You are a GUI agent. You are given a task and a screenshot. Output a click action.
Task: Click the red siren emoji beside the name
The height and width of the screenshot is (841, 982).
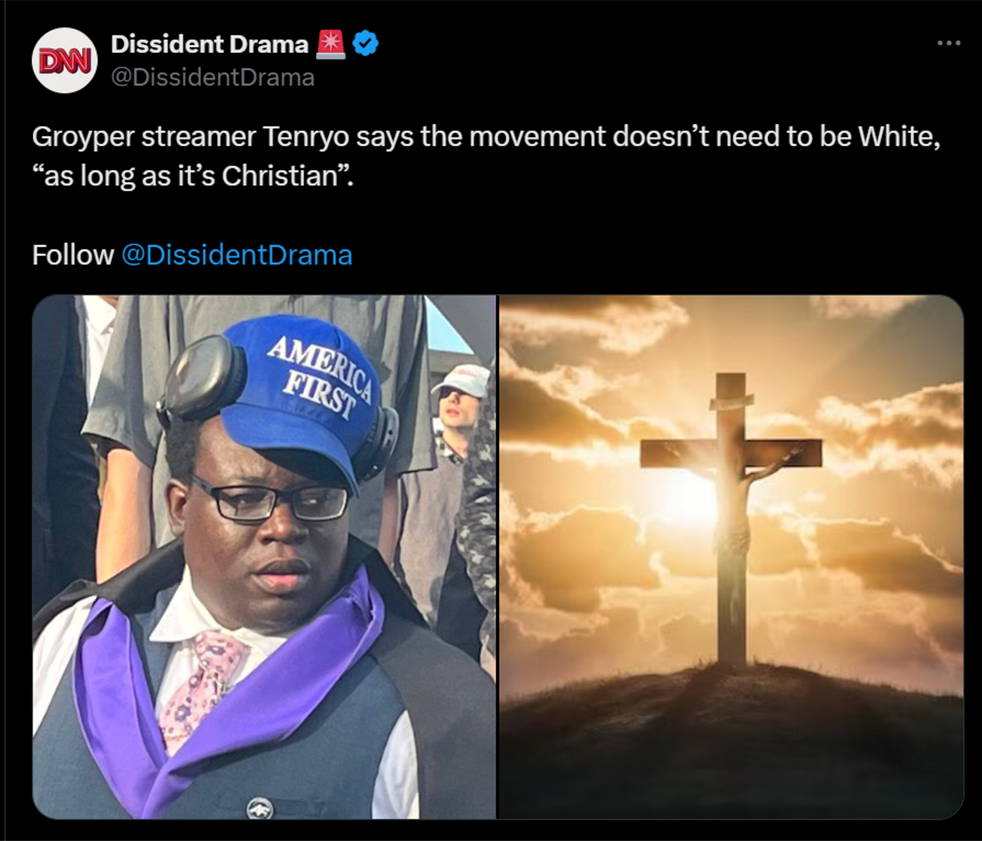coord(330,44)
